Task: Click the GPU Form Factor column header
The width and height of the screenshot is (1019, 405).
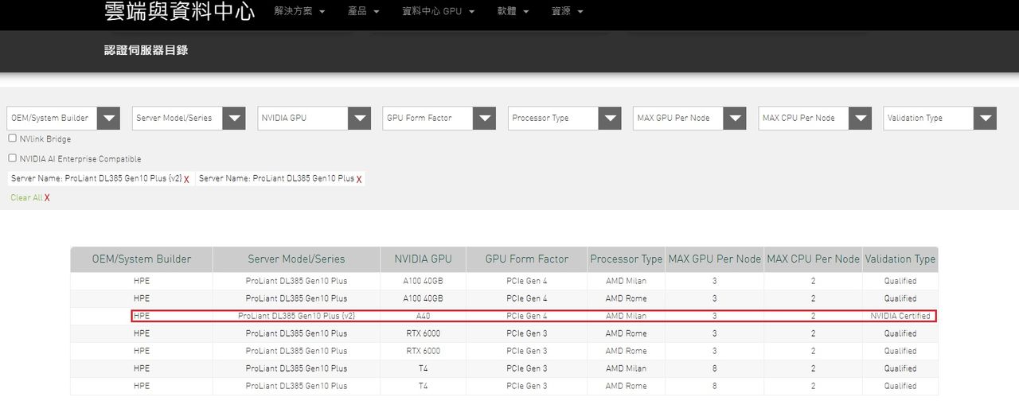Action: pos(527,259)
